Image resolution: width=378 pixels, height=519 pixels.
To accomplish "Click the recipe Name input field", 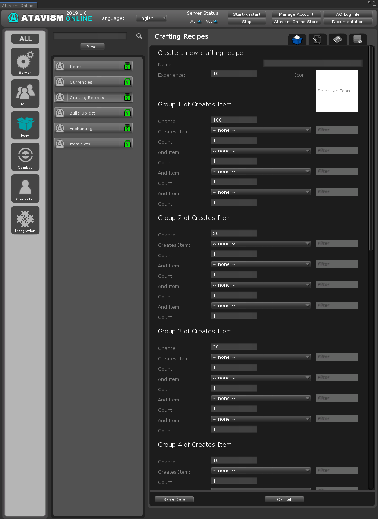I will coord(313,63).
